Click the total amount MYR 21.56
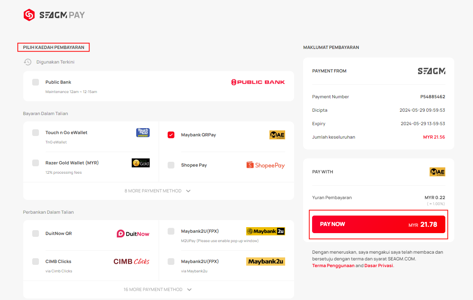473x300 pixels. click(434, 137)
